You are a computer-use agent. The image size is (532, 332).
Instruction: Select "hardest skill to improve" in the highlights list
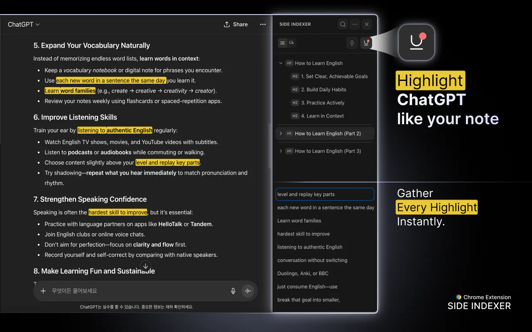pyautogui.click(x=303, y=234)
